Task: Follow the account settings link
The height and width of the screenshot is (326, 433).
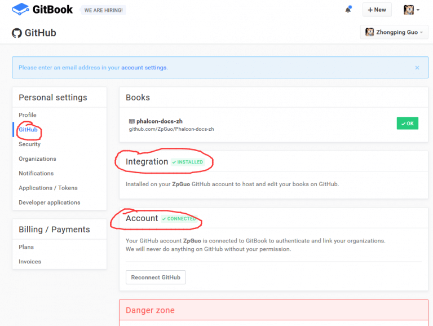Action: click(144, 68)
